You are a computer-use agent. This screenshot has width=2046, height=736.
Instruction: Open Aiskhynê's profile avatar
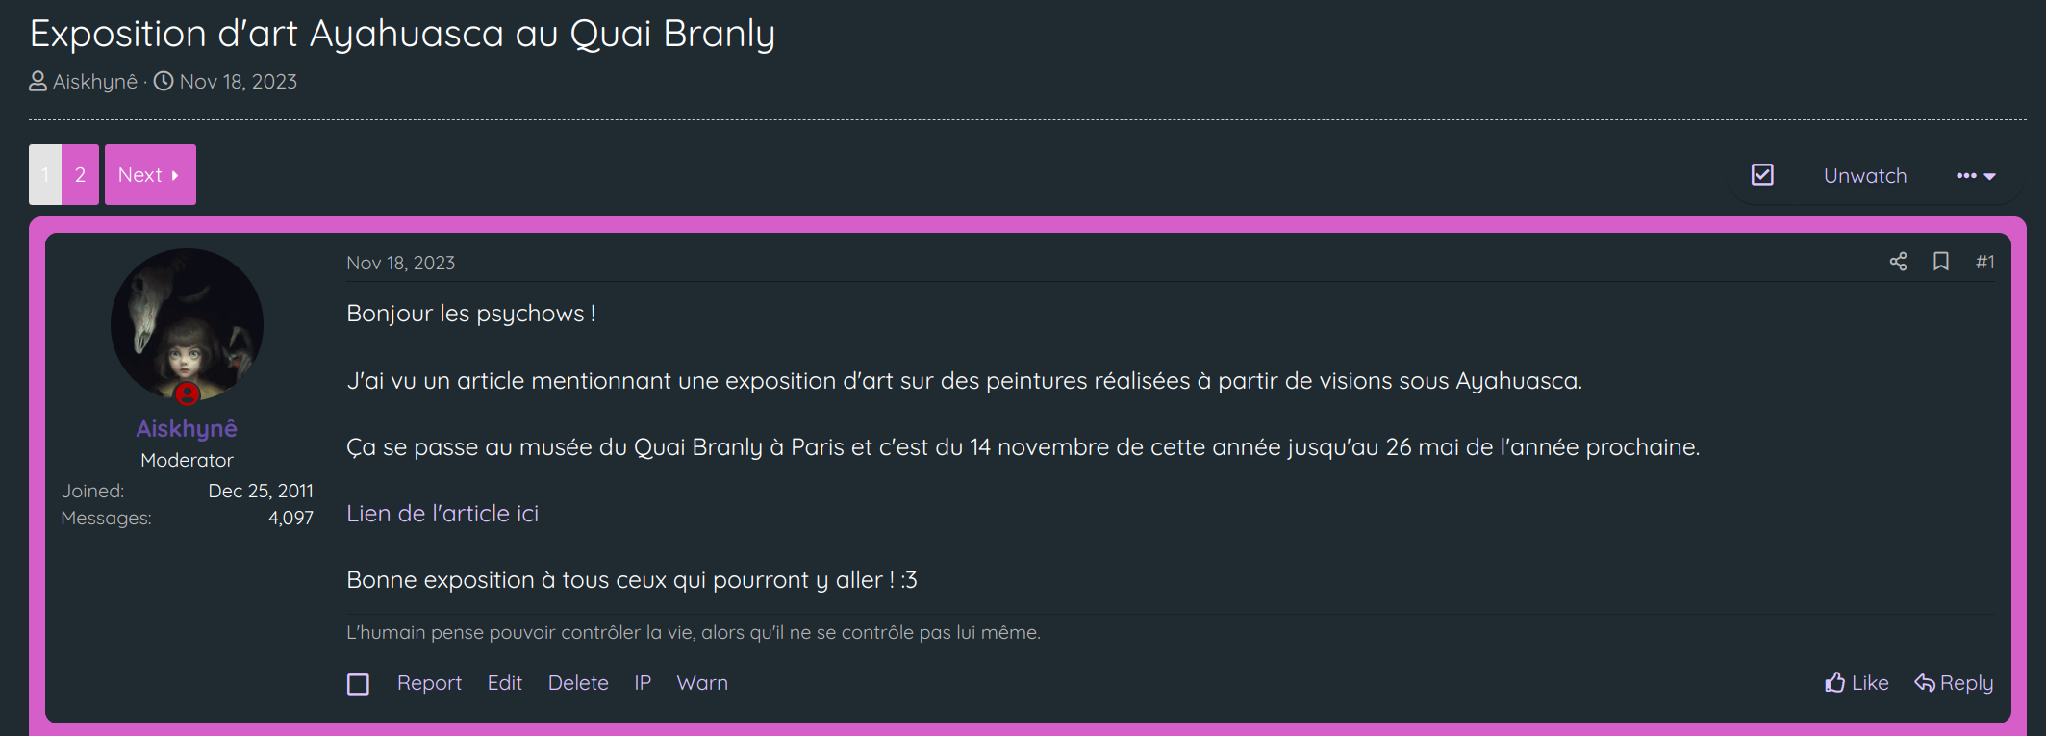pos(187,325)
